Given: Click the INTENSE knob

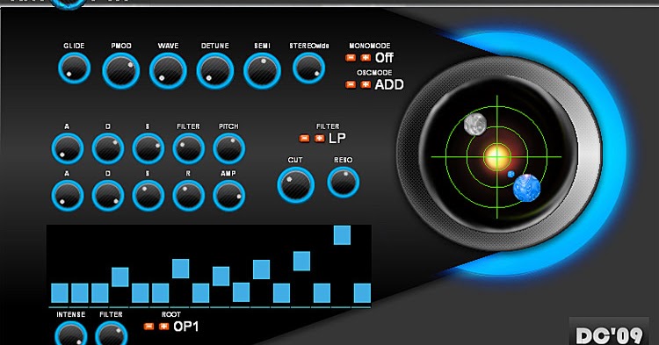Looking at the screenshot, I should point(70,334).
